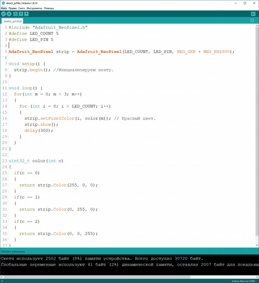Viewport: 259px width, 283px height.
Task: Open the Файл menu
Action: (4, 8)
